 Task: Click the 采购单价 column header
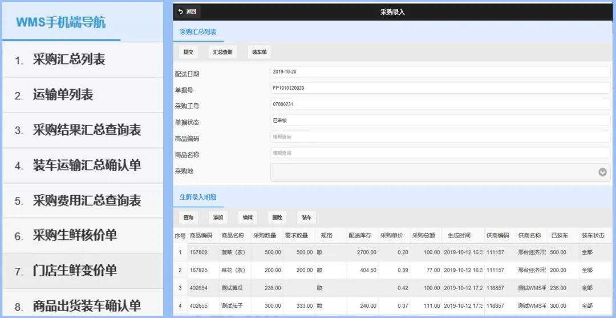tap(392, 235)
